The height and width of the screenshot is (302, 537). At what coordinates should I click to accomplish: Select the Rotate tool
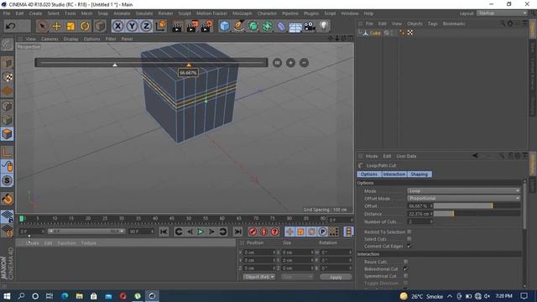coord(85,26)
